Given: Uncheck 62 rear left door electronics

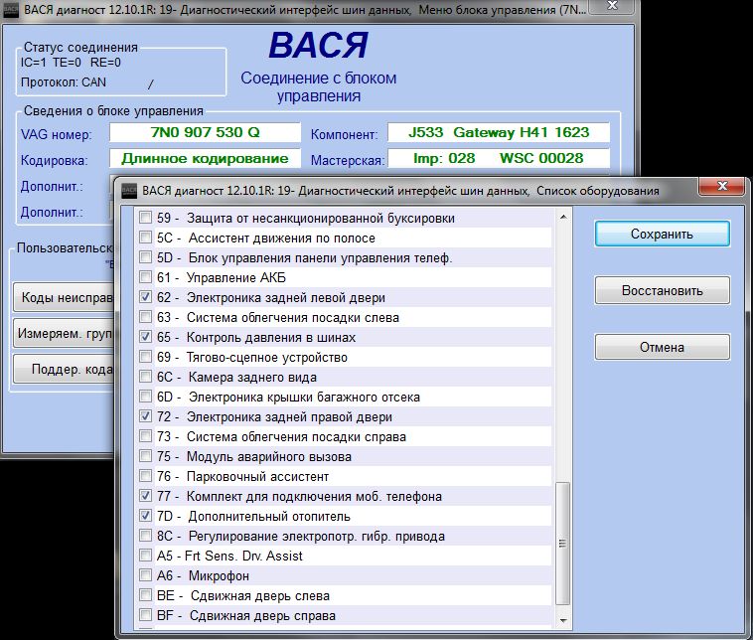Looking at the screenshot, I should click(145, 297).
